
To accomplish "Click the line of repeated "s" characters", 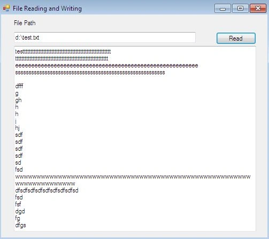I will tap(90, 73).
